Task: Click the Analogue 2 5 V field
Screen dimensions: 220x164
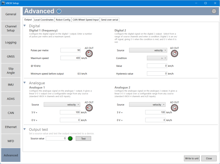Action: (155, 112)
